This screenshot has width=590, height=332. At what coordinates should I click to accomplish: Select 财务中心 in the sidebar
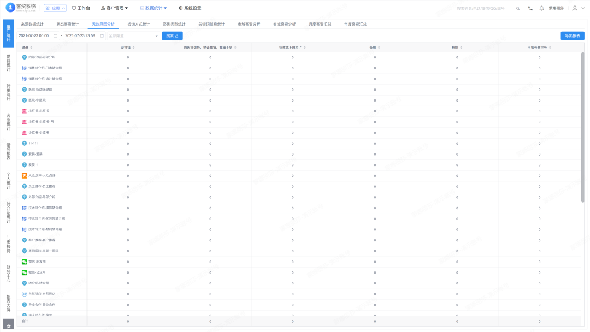tap(8, 274)
